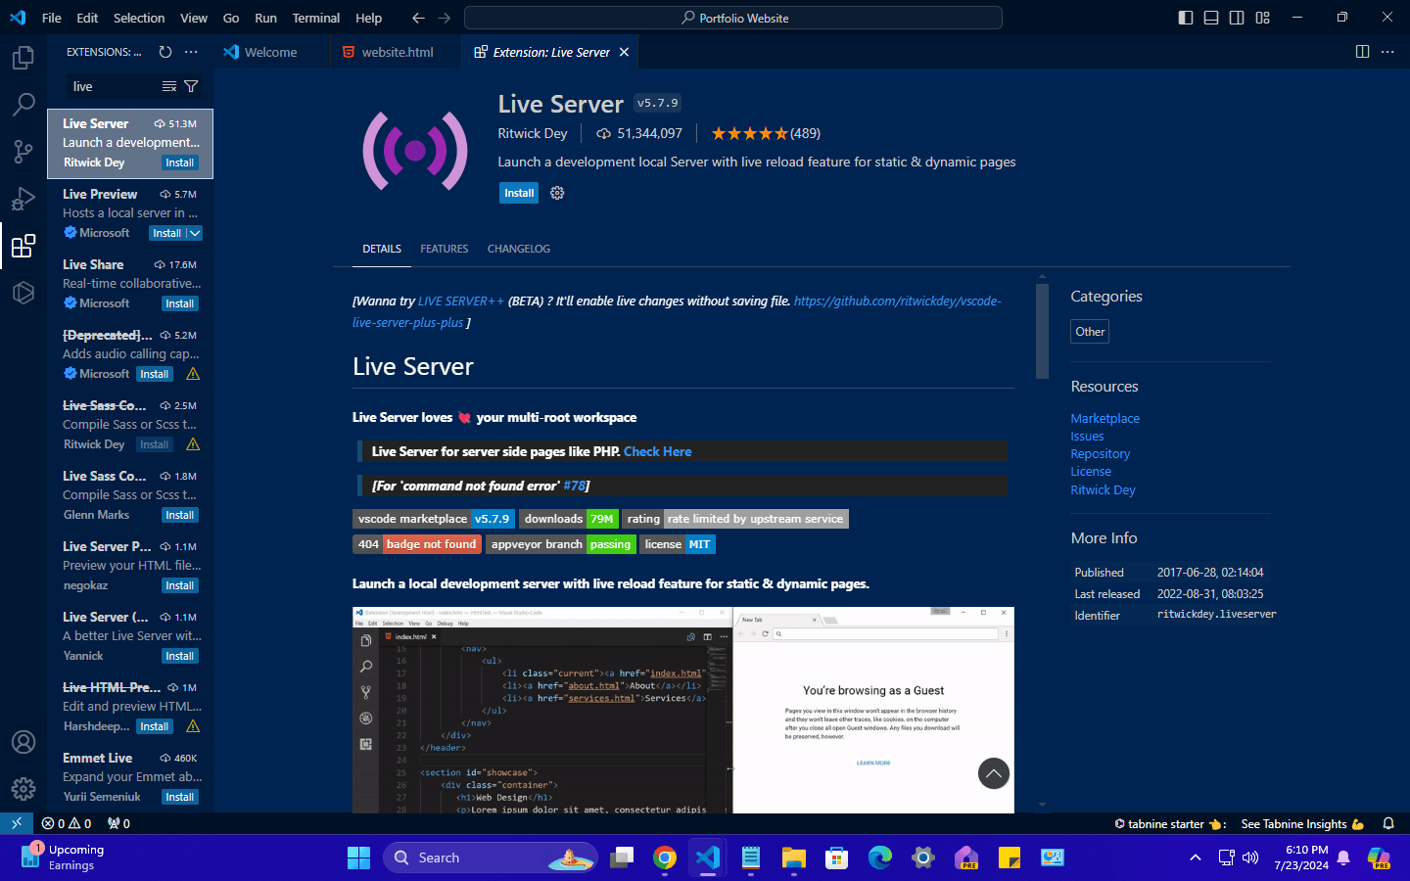Split the editor right
The height and width of the screenshot is (881, 1410).
click(x=1362, y=52)
